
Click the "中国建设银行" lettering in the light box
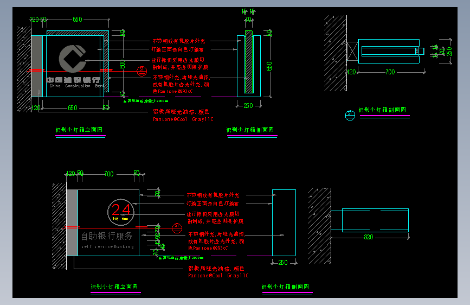73,80
